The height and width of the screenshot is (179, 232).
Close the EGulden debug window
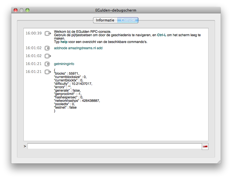(16, 10)
